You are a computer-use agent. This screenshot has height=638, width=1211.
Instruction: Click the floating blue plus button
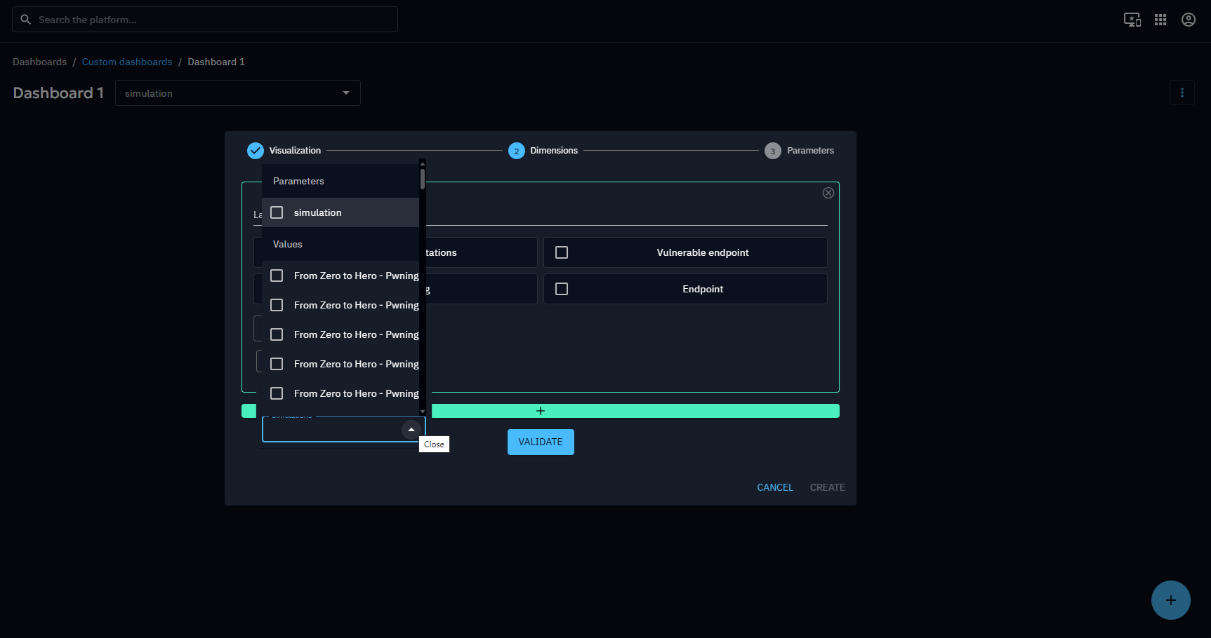(1170, 600)
